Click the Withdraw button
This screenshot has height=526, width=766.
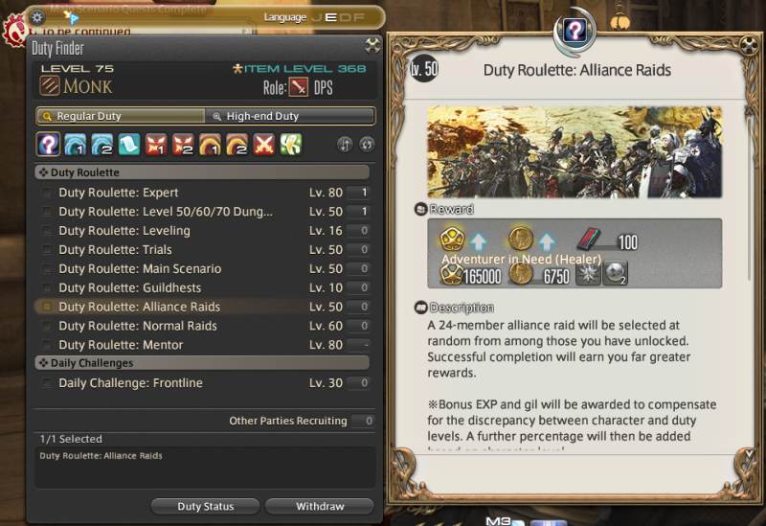point(320,507)
